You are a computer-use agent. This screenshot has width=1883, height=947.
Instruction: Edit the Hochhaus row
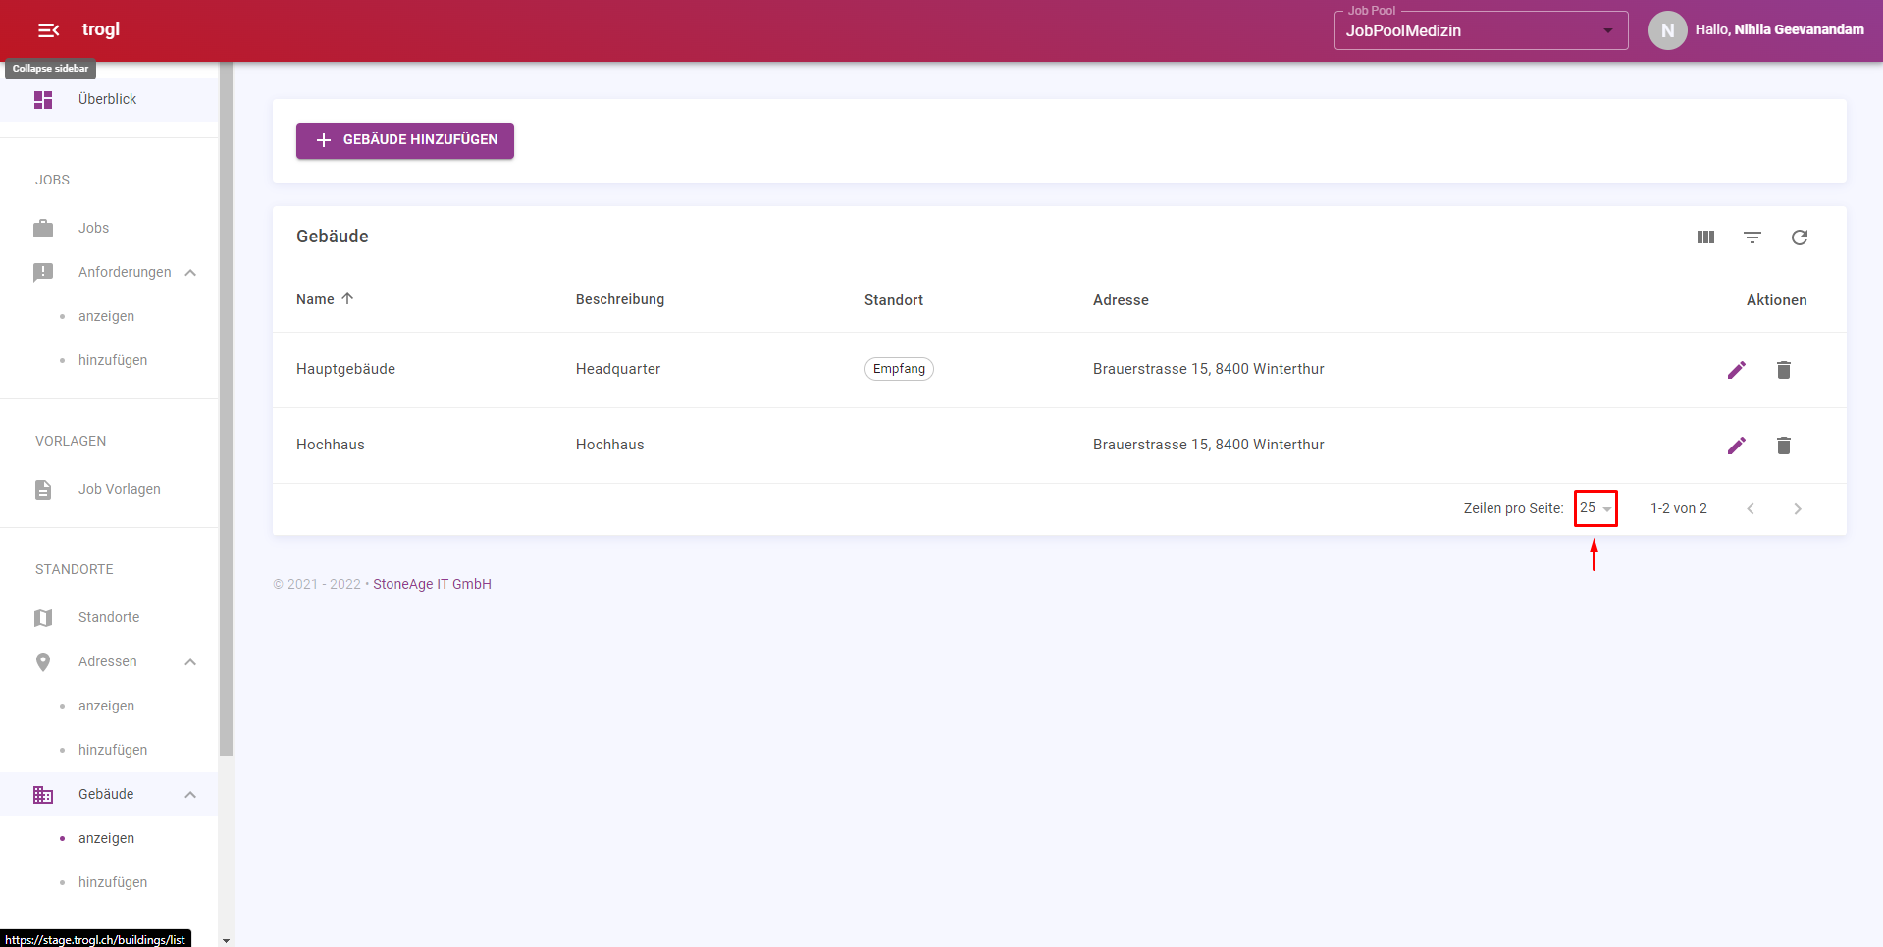click(x=1737, y=446)
